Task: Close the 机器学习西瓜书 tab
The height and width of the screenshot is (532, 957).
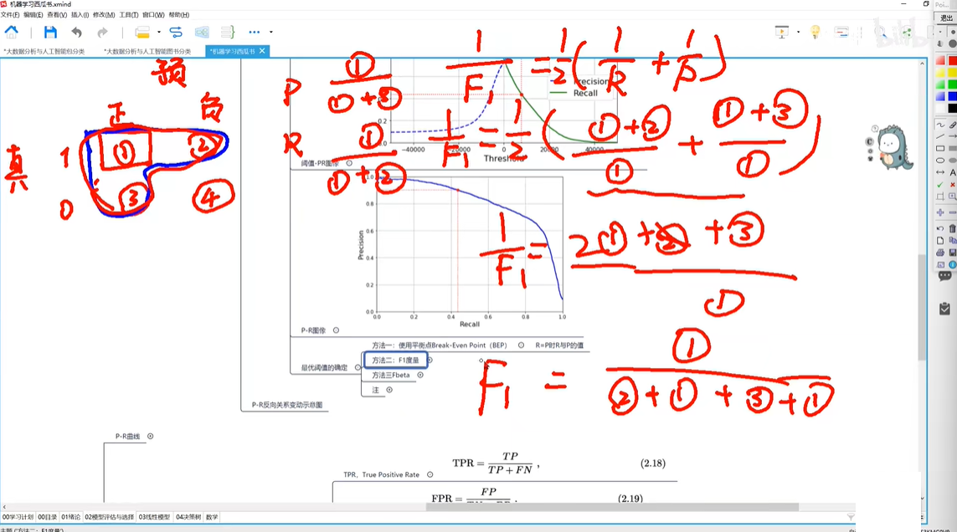Action: click(262, 51)
